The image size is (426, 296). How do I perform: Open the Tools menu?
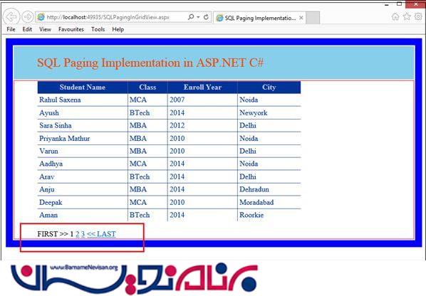(x=98, y=29)
